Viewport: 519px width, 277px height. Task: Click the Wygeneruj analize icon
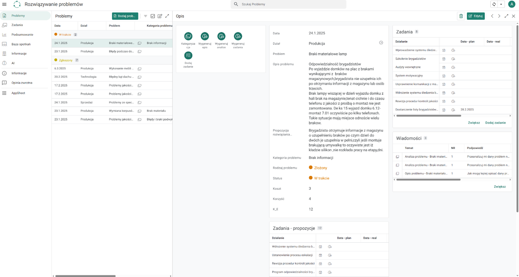[x=221, y=36]
